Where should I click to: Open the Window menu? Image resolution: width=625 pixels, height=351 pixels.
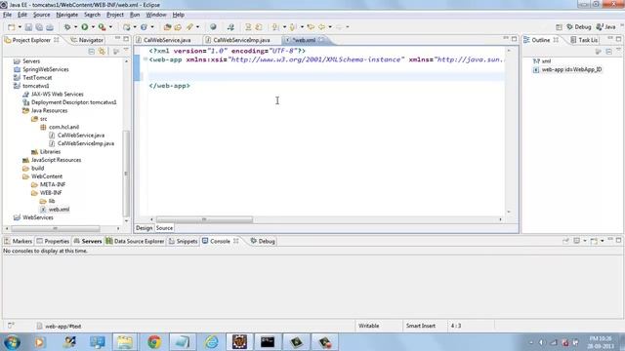coord(156,15)
